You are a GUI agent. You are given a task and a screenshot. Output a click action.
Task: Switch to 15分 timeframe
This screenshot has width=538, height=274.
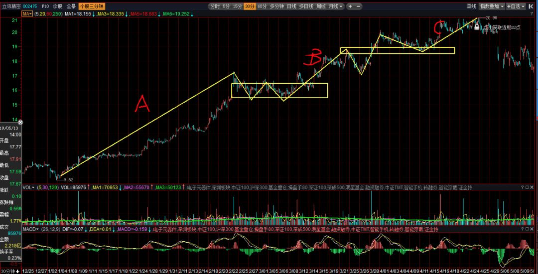click(x=237, y=6)
